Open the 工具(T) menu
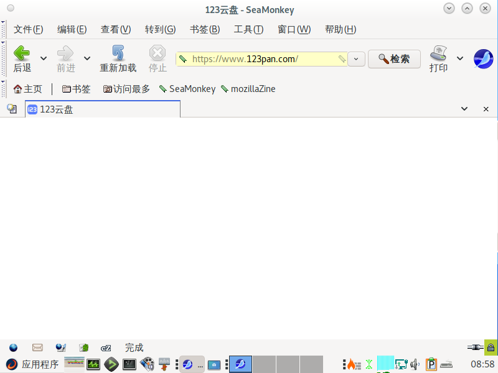Image resolution: width=498 pixels, height=373 pixels. coord(248,29)
